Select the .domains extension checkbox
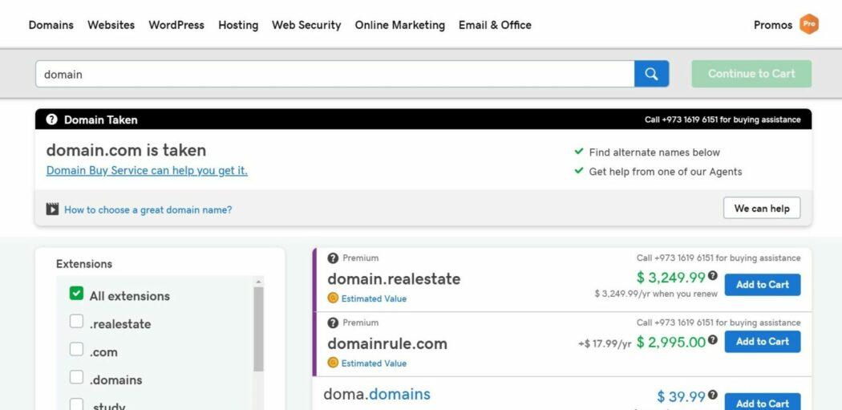 point(76,378)
